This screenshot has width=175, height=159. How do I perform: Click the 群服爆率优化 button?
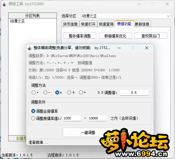coord(115,36)
